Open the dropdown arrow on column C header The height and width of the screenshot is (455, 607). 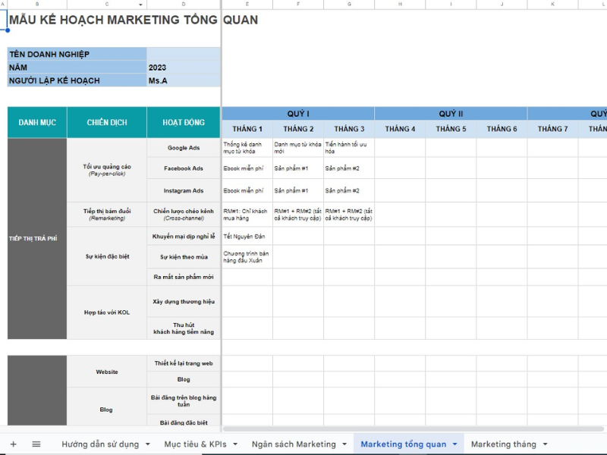[x=139, y=5]
